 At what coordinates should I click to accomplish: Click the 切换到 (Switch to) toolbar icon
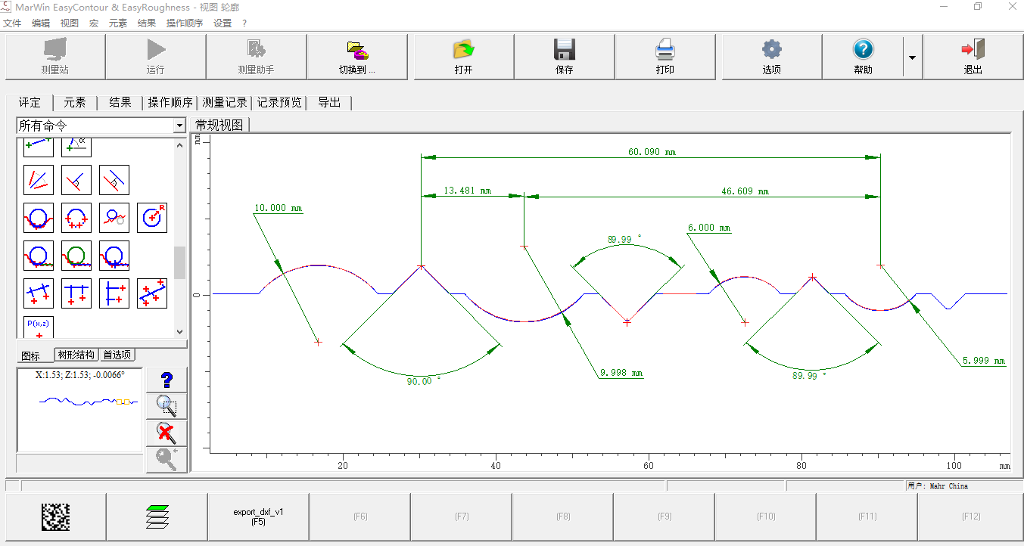click(x=356, y=51)
